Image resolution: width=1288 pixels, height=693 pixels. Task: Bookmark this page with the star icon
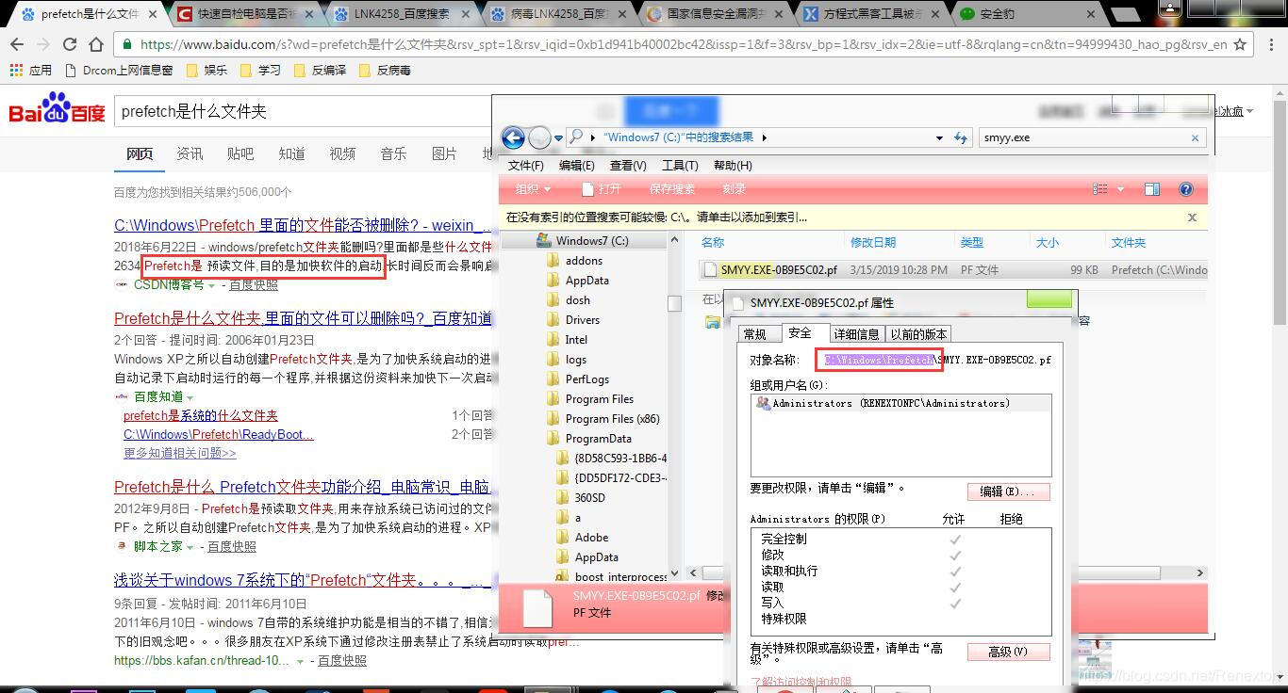pos(1240,44)
